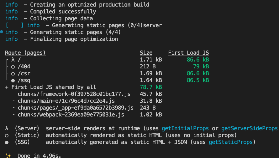This screenshot has width=279, height=158.
Task: Click the 212 B size value
Action: (x=148, y=67)
